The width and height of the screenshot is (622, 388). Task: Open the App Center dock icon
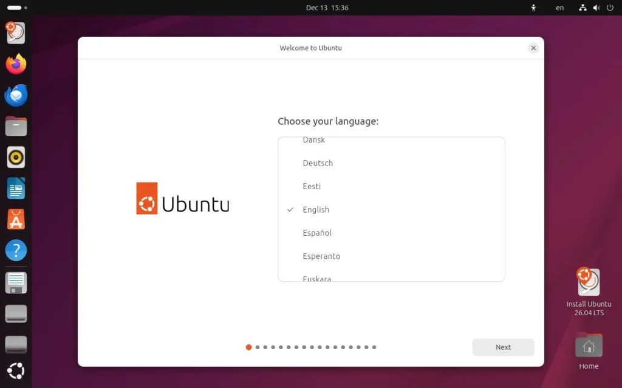pyautogui.click(x=16, y=219)
